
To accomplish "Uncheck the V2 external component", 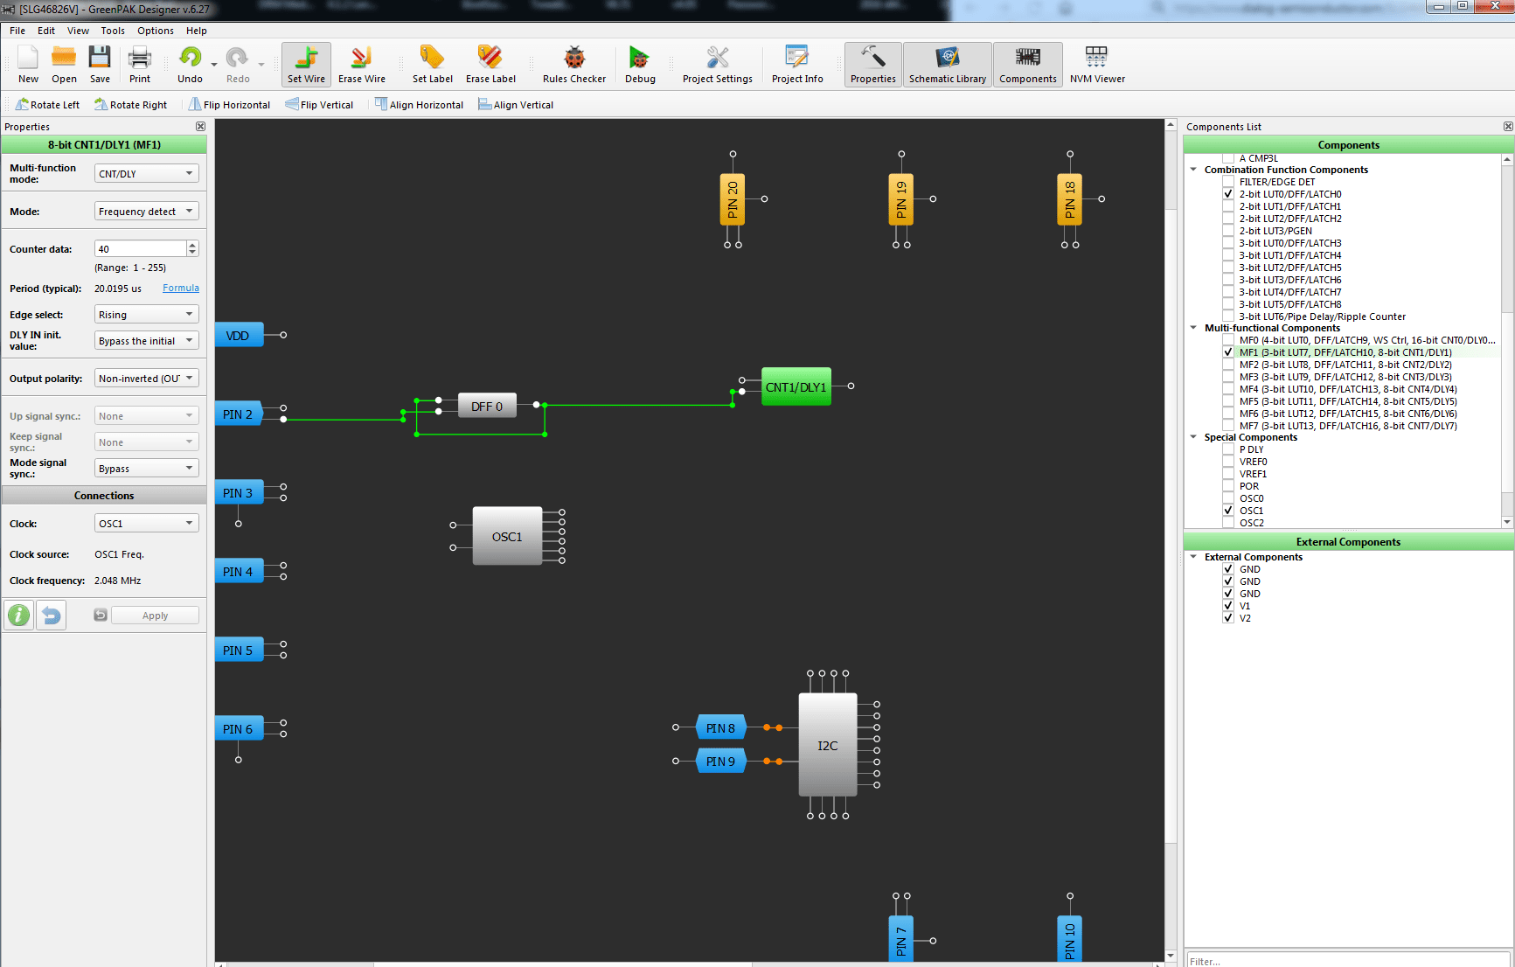I will (x=1228, y=618).
